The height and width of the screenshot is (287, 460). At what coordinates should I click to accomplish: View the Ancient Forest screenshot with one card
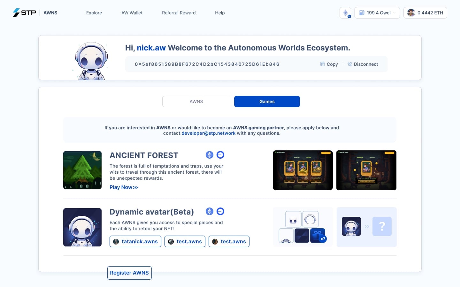pyautogui.click(x=366, y=170)
